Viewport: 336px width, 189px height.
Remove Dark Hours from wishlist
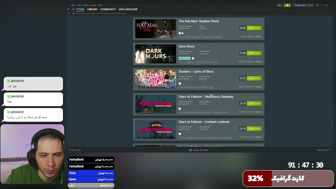pos(259,62)
